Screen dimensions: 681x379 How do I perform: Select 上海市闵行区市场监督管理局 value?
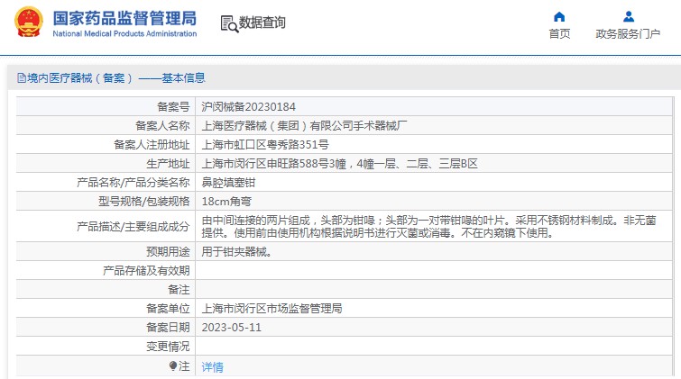[271, 309]
